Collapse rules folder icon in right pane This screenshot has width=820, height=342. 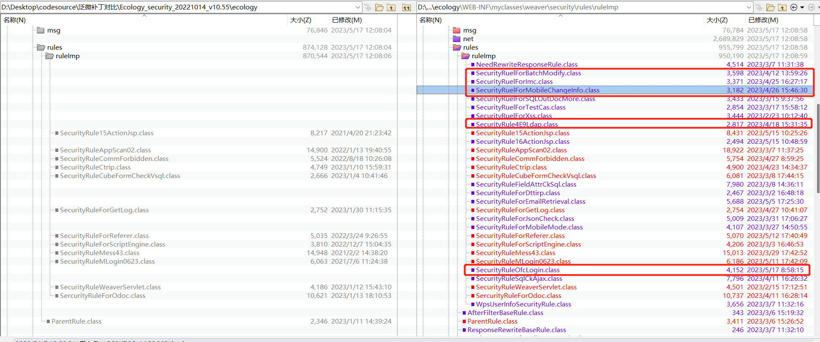point(457,48)
